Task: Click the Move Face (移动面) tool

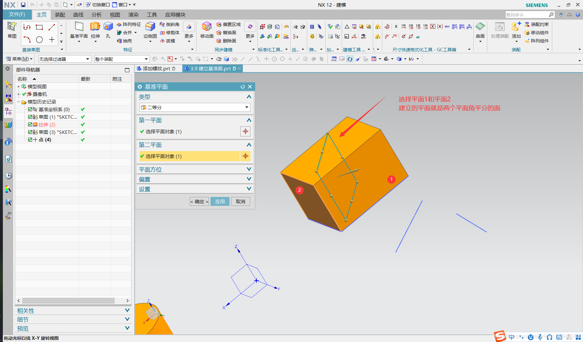Action: pos(207,30)
